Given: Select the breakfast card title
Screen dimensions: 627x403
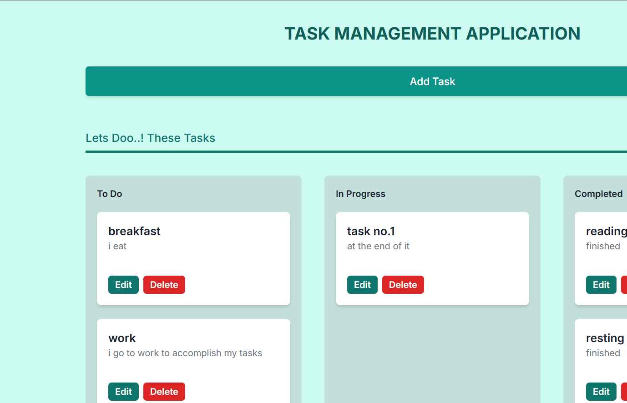Looking at the screenshot, I should tap(134, 231).
